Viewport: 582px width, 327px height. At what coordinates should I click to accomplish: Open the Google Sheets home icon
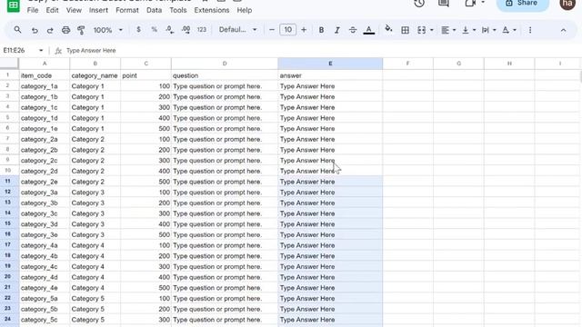pos(14,5)
